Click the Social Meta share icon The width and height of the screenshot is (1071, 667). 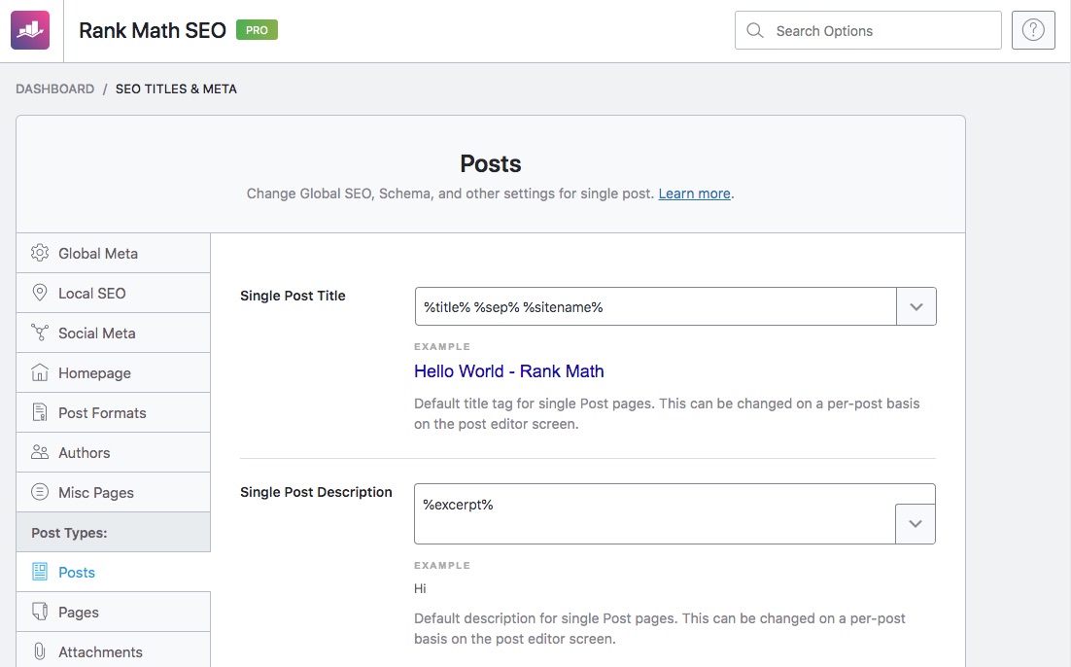click(x=40, y=333)
